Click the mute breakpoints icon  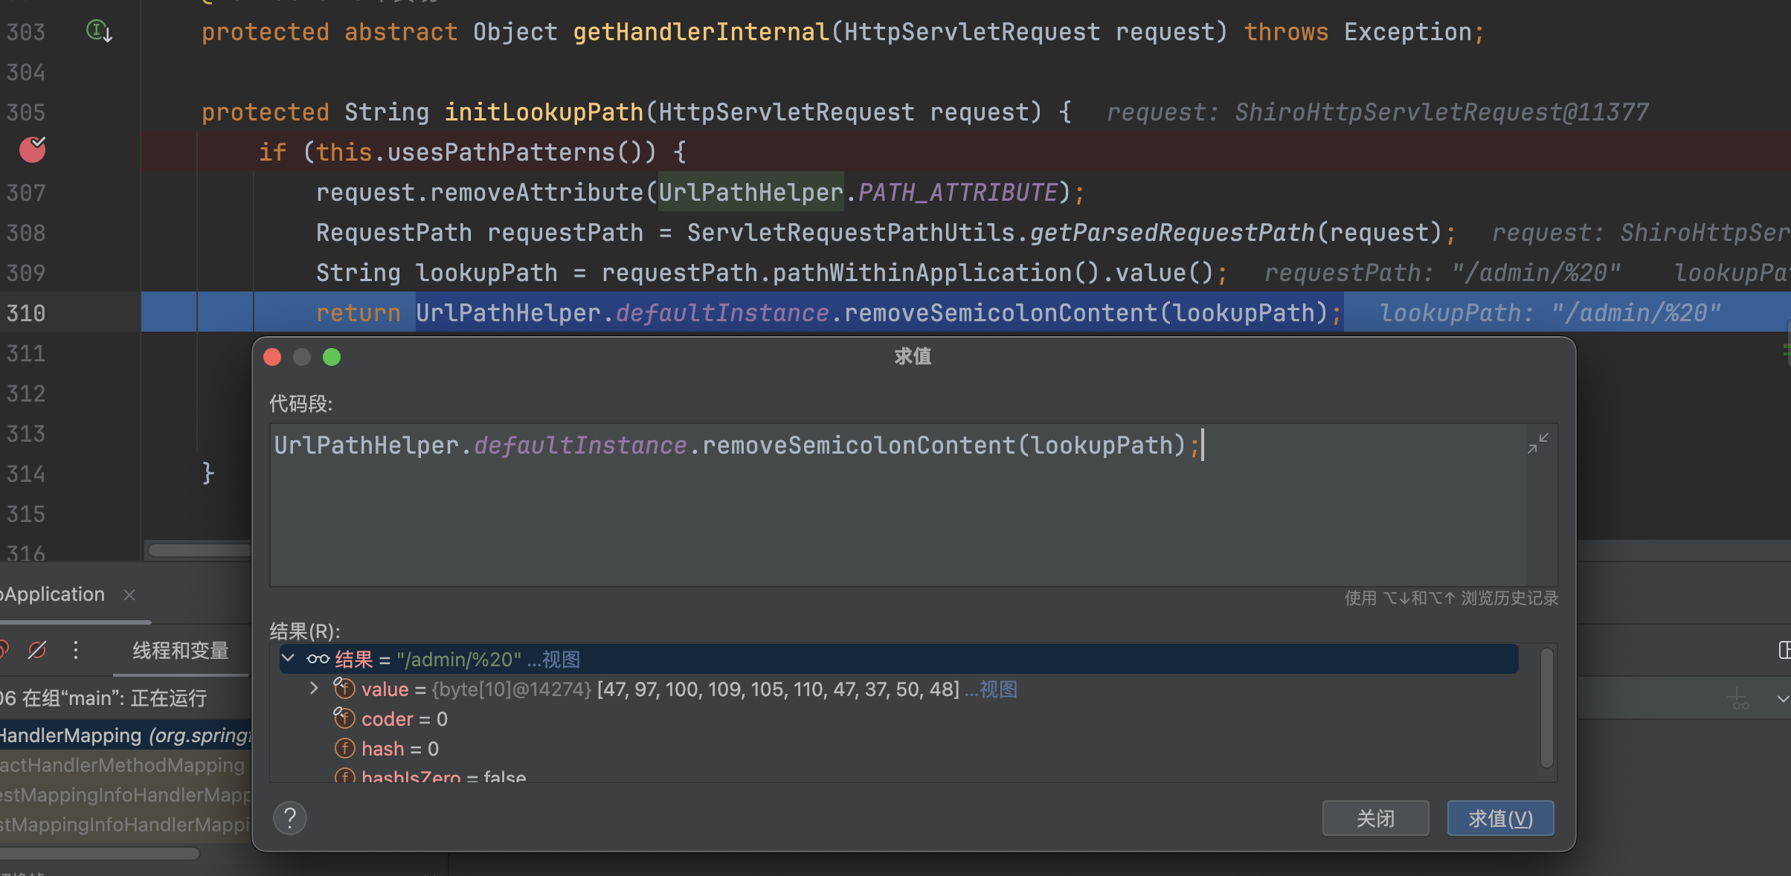coord(37,650)
